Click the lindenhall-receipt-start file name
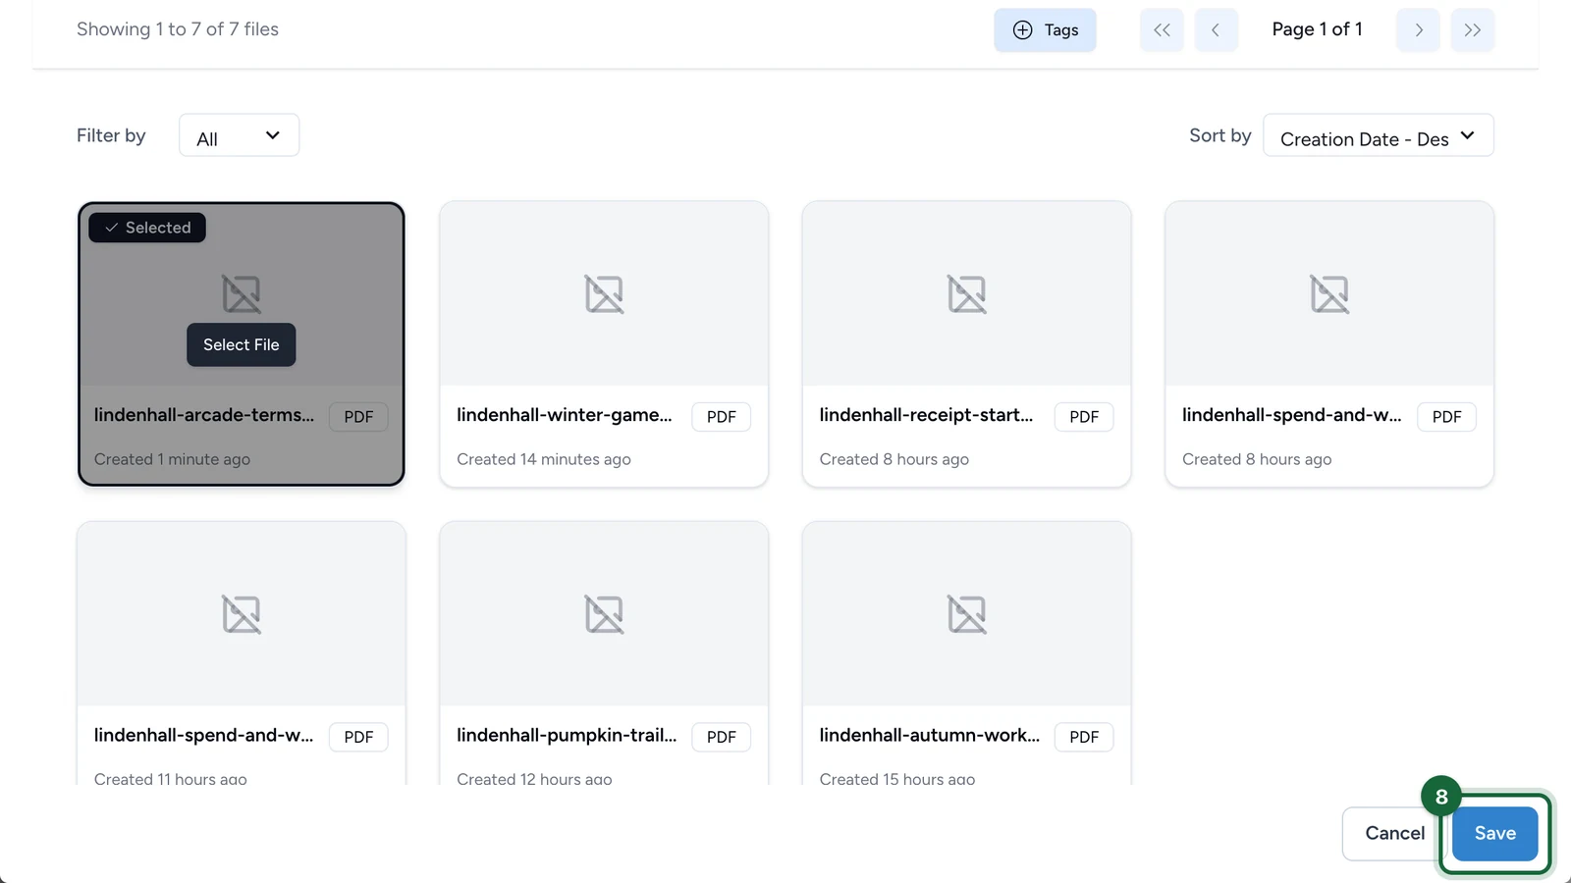This screenshot has height=883, width=1571. pos(926,415)
